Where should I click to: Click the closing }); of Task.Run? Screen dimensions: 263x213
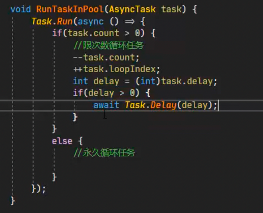coord(39,189)
